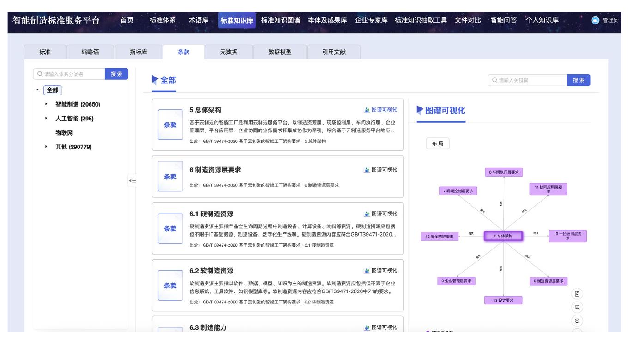The width and height of the screenshot is (633, 344).
Task: Expand the 智能制造 (20650) tree arrow
Action: coord(46,105)
